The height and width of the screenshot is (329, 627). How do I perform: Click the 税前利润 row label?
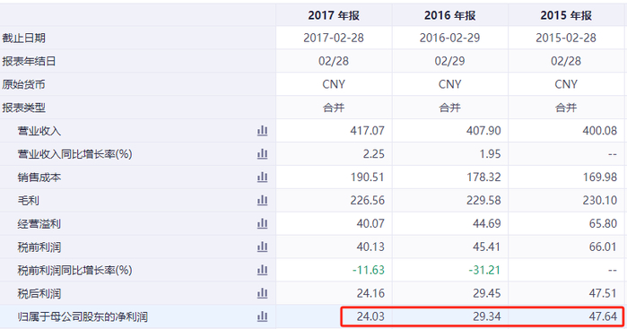pos(39,247)
